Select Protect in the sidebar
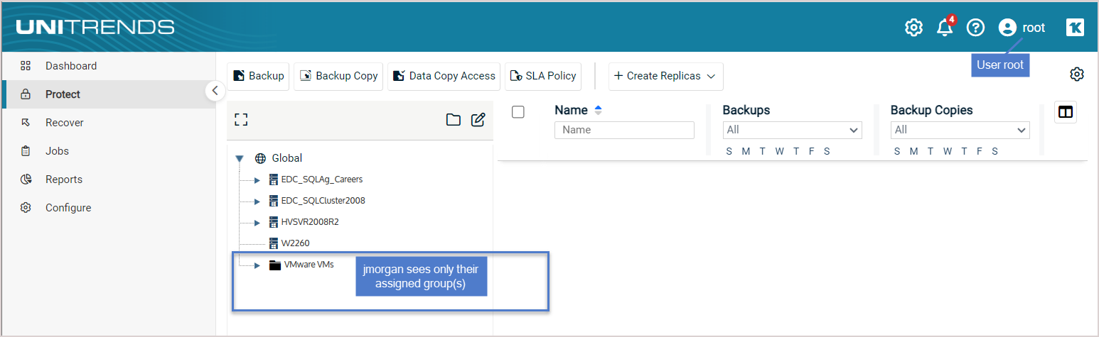1099x337 pixels. [x=109, y=94]
